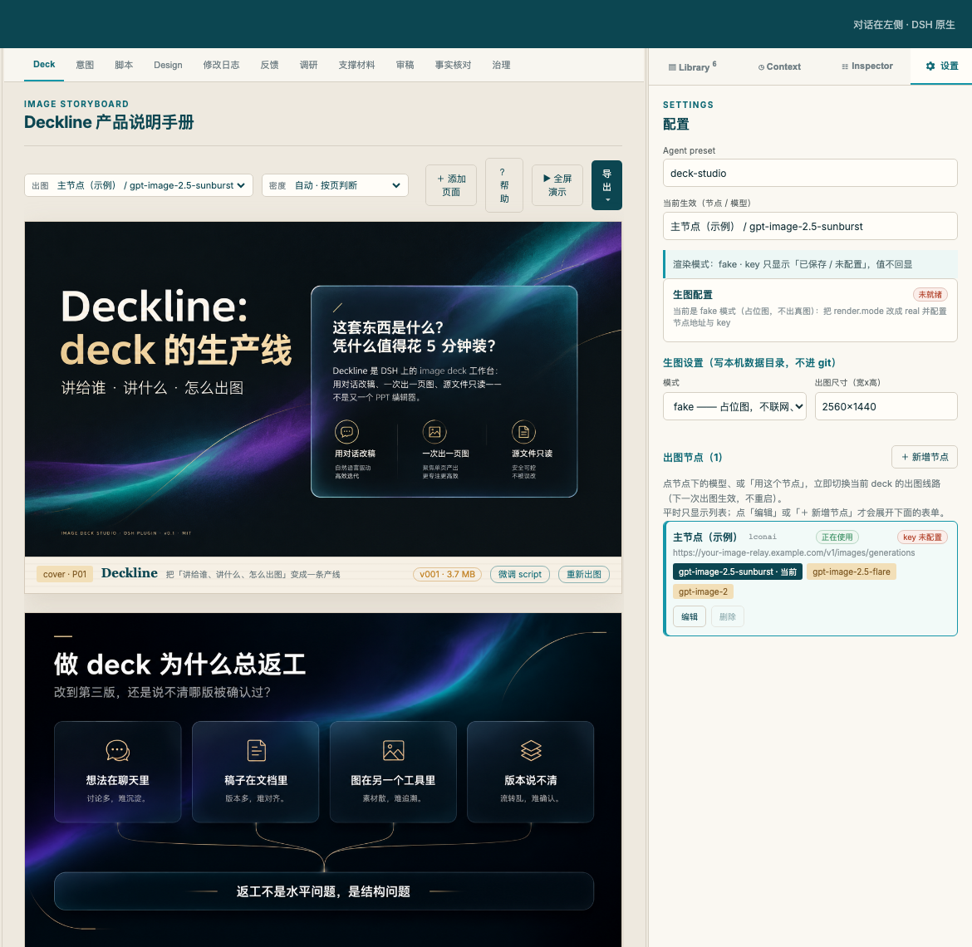This screenshot has width=972, height=947.
Task: Click the 添加页面 button
Action: pyautogui.click(x=450, y=185)
